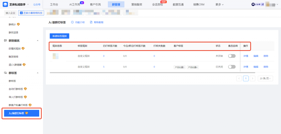Click the blurred rule name thumbnail
This screenshot has height=134, width=281.
(x=56, y=56)
